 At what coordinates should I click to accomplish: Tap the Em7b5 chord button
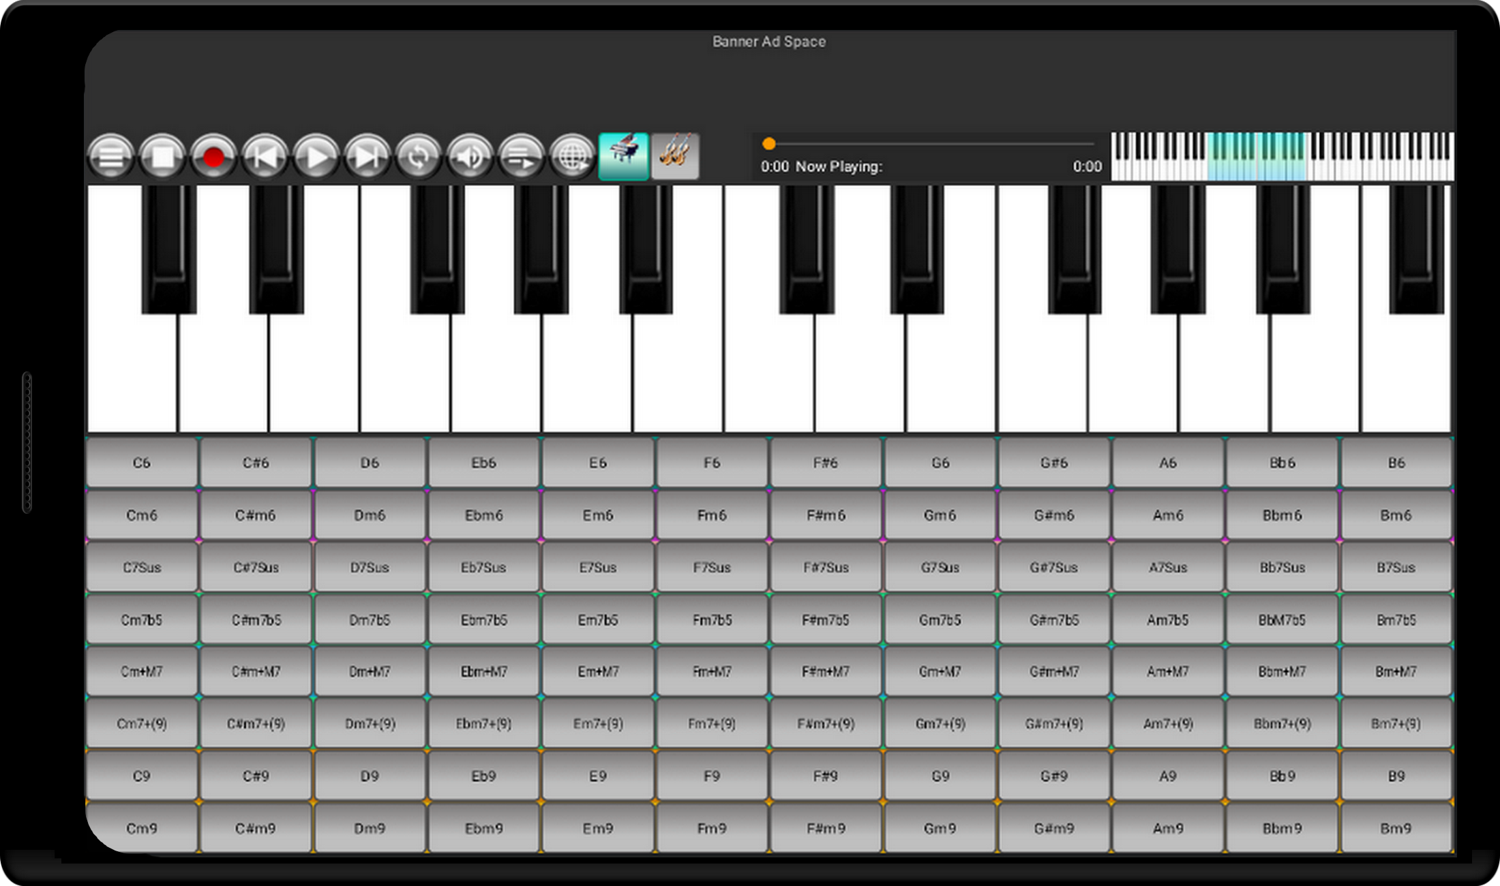pos(598,620)
